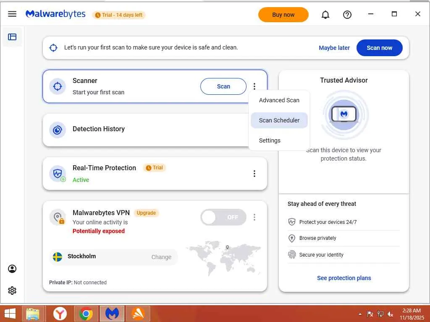Click the pin icon beside Browse privately
The width and height of the screenshot is (430, 322).
pos(292,238)
